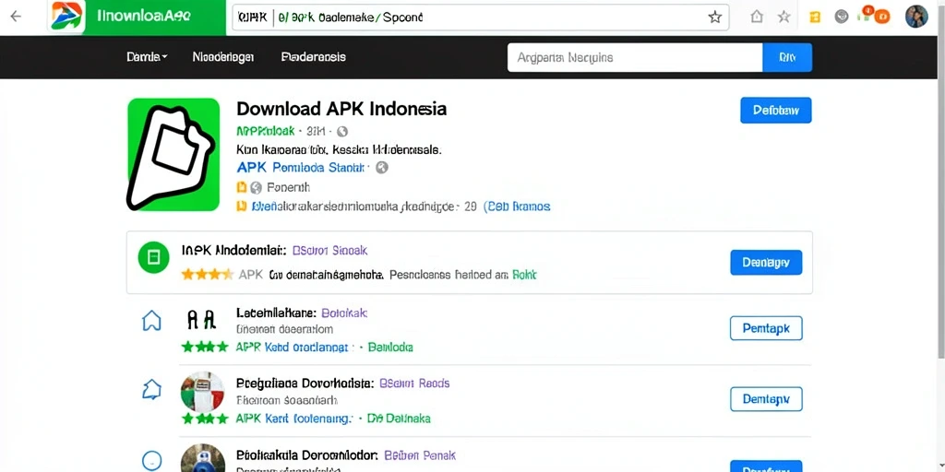Open the green Rolkt link

click(524, 275)
